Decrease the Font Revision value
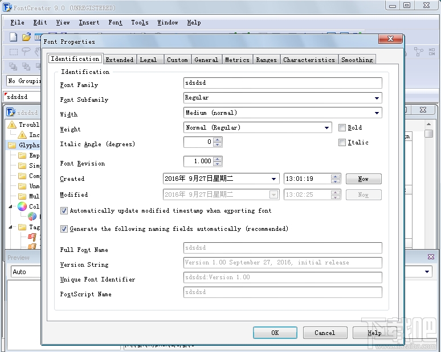This screenshot has height=352, width=441. pos(217,164)
